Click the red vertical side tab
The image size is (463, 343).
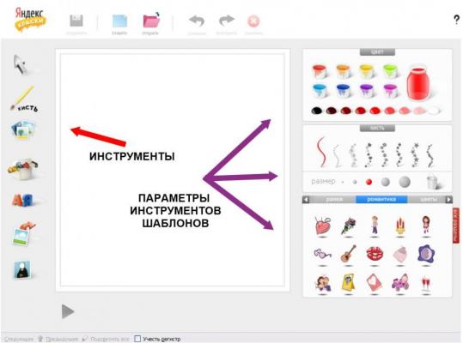(456, 226)
